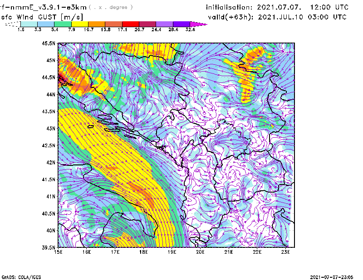Screen dimensions: 363x280
Task: Click the 42.5N latitude label
Action: click(x=49, y=145)
